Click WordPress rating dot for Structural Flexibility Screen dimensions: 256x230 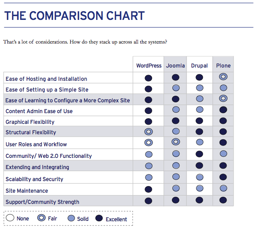149,131
